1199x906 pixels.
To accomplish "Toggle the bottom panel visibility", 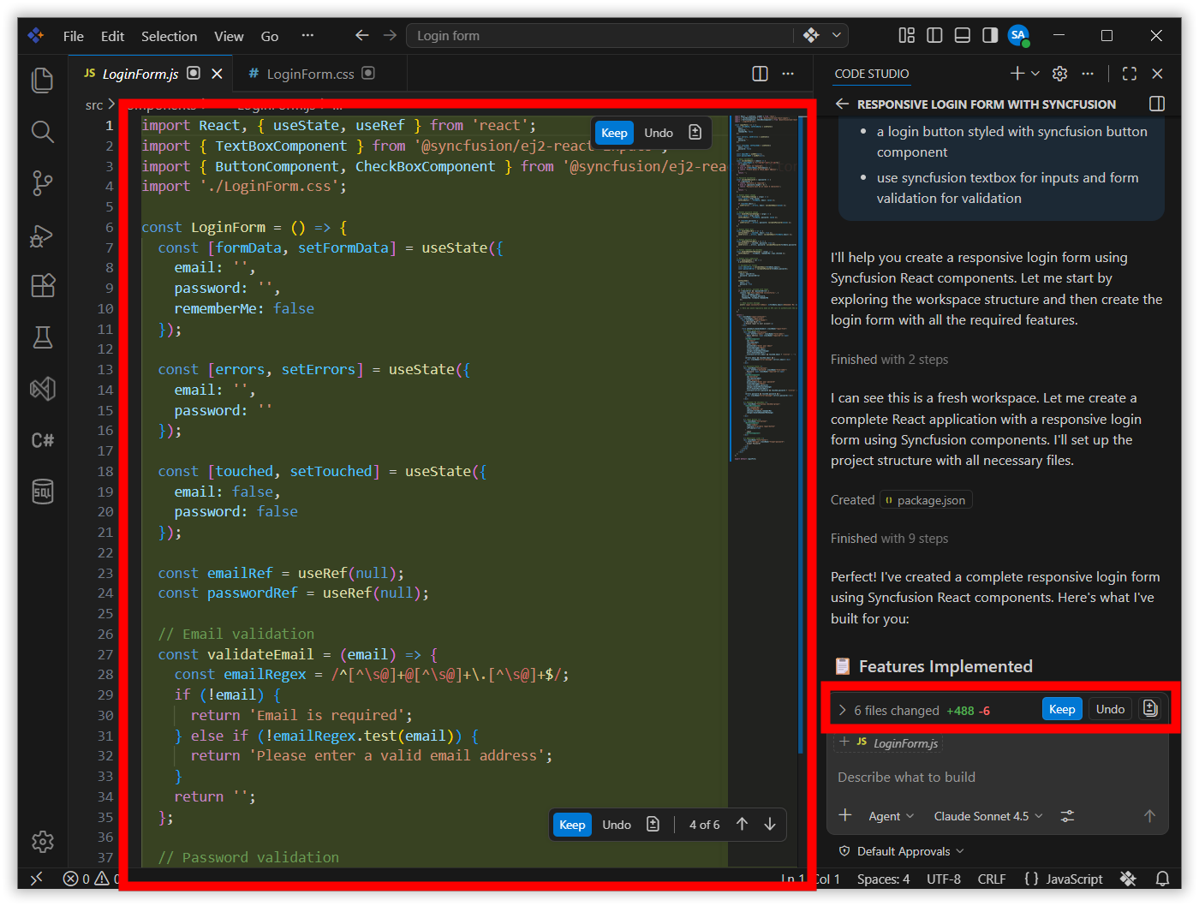I will 963,35.
